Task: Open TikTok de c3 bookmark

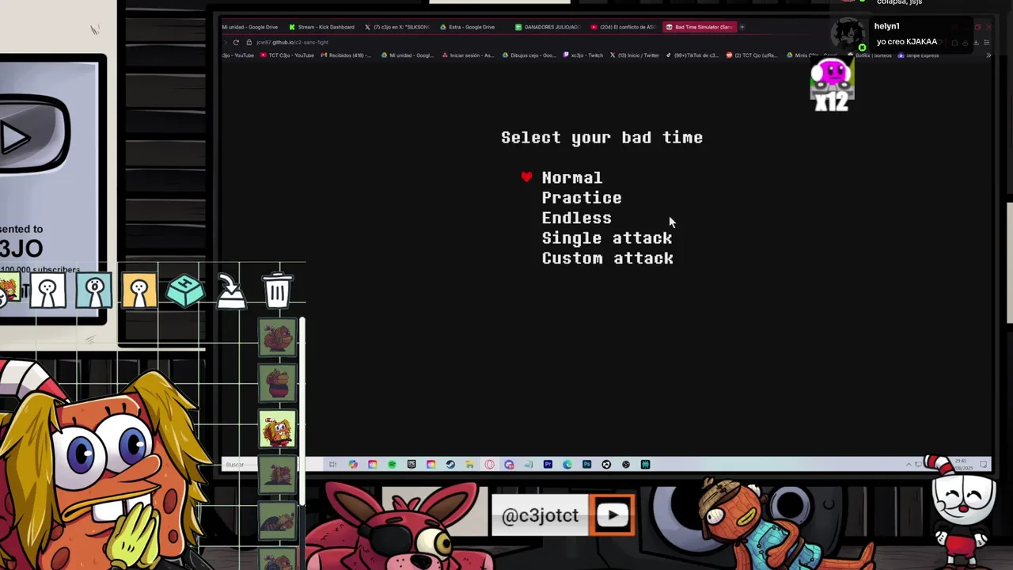Action: 692,55
